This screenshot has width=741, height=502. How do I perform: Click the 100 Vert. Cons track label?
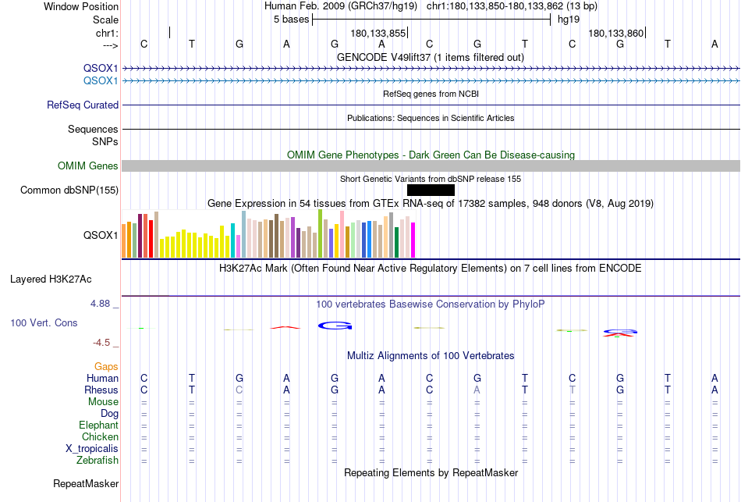[44, 322]
